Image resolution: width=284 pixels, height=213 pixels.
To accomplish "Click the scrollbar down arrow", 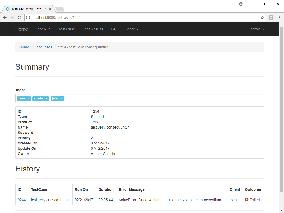I will 281,210.
